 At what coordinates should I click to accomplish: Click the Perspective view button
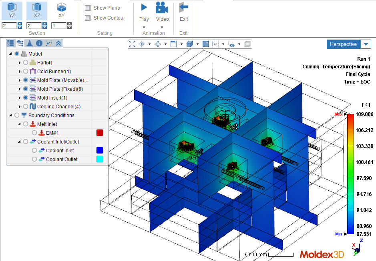coord(343,44)
